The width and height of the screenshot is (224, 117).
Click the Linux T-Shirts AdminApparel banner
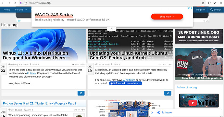(x=199, y=64)
